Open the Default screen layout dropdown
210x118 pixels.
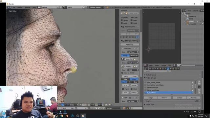[x=40, y=7]
